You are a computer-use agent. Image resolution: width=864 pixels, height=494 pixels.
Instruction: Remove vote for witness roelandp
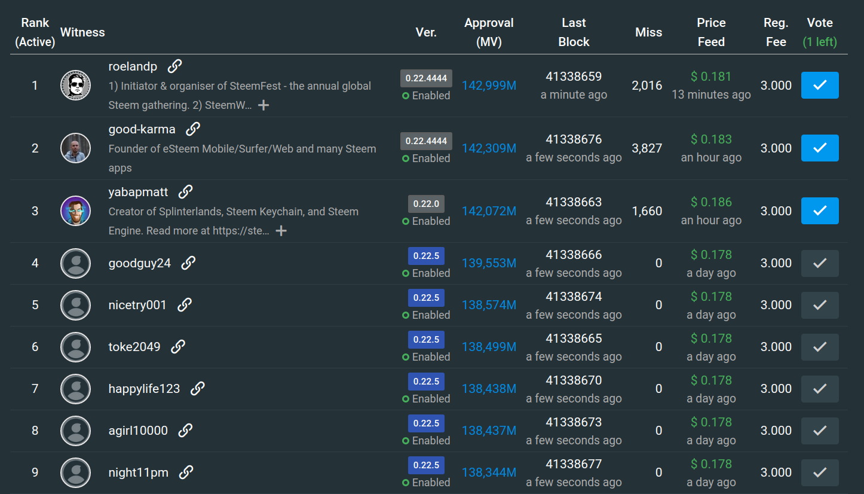click(819, 86)
